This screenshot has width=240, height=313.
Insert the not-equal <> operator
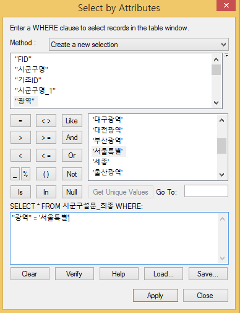pos(46,121)
